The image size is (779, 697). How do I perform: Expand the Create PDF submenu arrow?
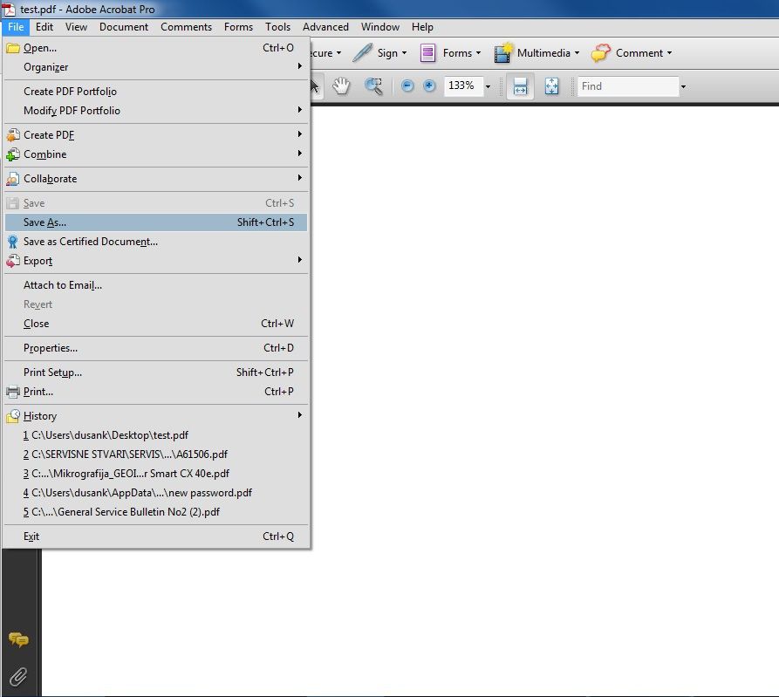tap(299, 133)
